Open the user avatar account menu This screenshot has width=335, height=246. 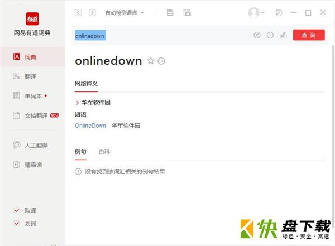point(253,13)
